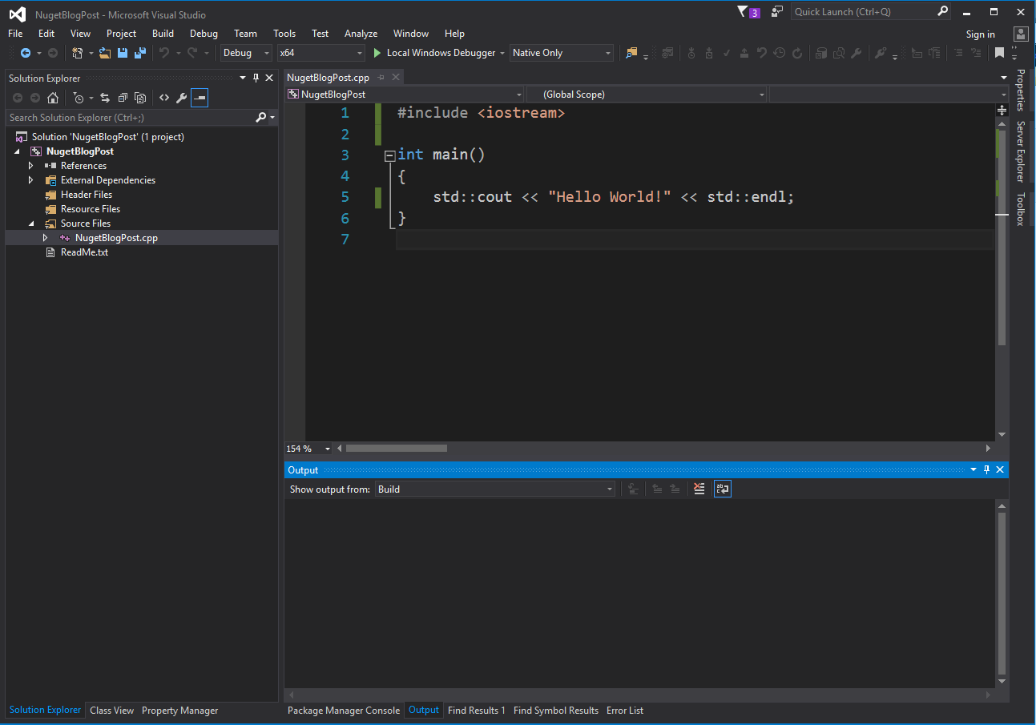This screenshot has width=1036, height=725.
Task: Click Clear All icon in Output panel
Action: tap(699, 489)
